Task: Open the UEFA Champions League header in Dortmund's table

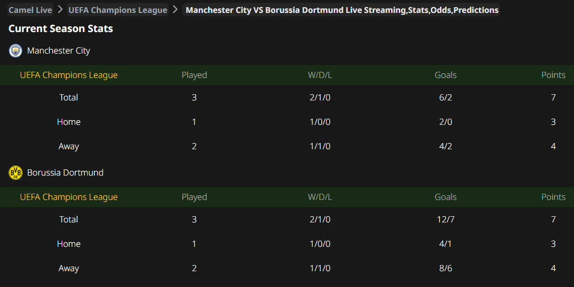Action: (68, 197)
